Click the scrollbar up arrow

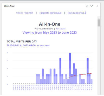[x=99, y=18]
